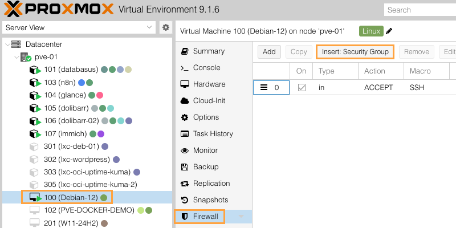The width and height of the screenshot is (456, 228).
Task: Click the Task History list icon
Action: [x=184, y=134]
